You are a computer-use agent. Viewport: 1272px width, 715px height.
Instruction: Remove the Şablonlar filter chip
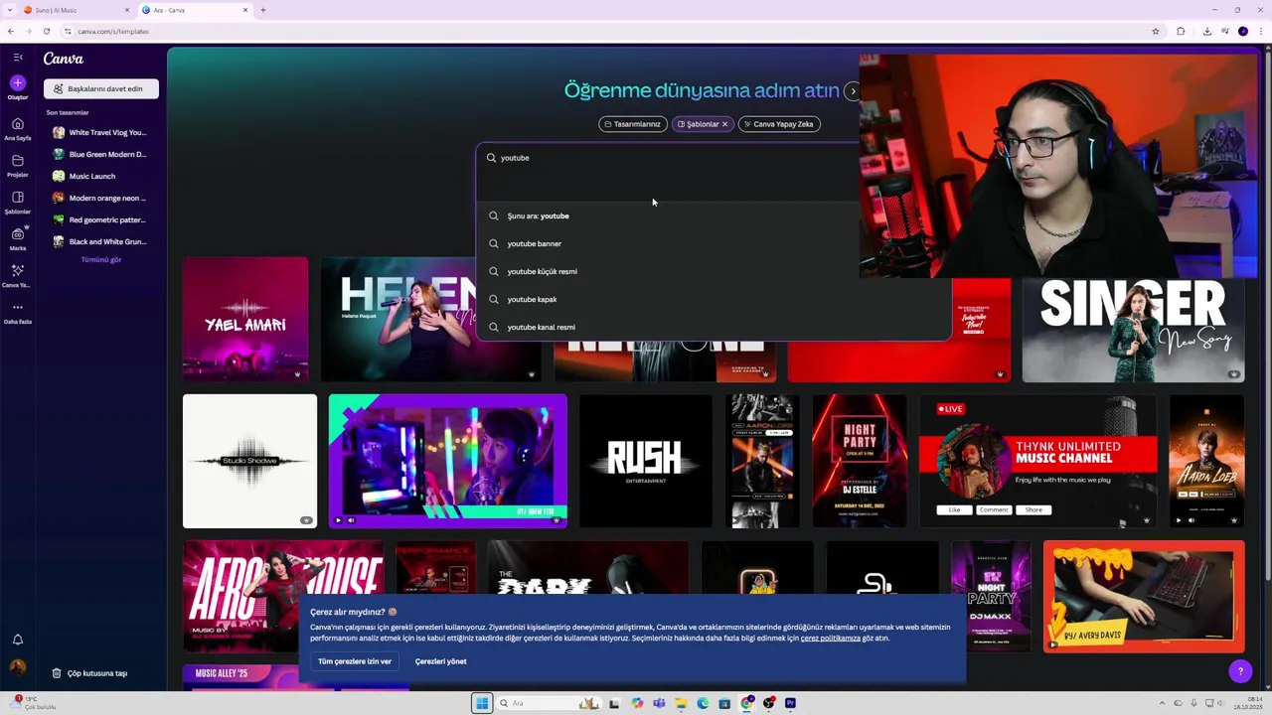[x=724, y=124]
